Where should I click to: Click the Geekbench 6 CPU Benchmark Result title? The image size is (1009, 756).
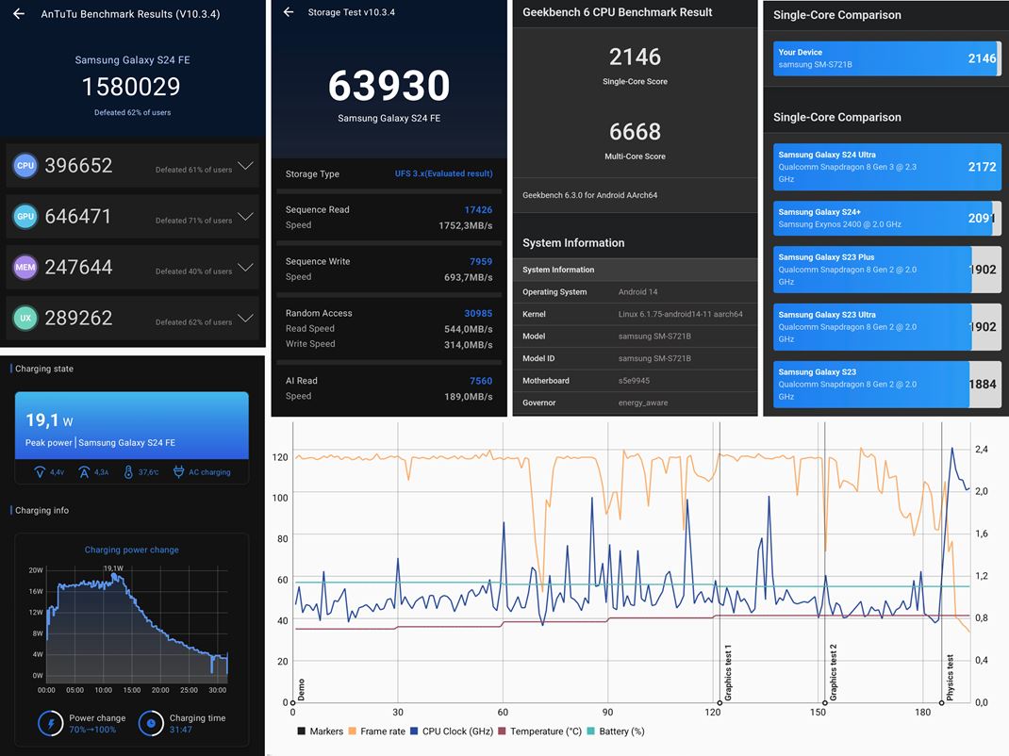(617, 12)
